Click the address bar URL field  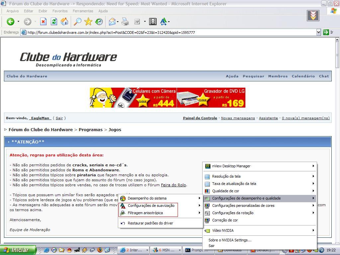coord(168,32)
